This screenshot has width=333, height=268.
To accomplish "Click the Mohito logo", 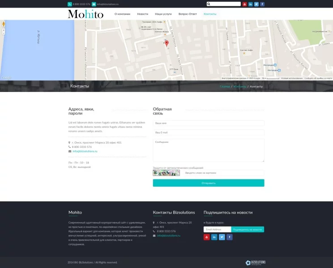I will point(85,14).
